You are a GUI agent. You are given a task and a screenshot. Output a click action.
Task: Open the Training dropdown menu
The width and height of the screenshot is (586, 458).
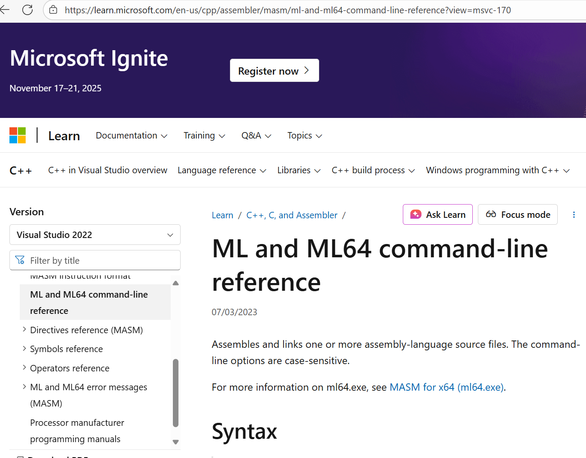click(204, 136)
